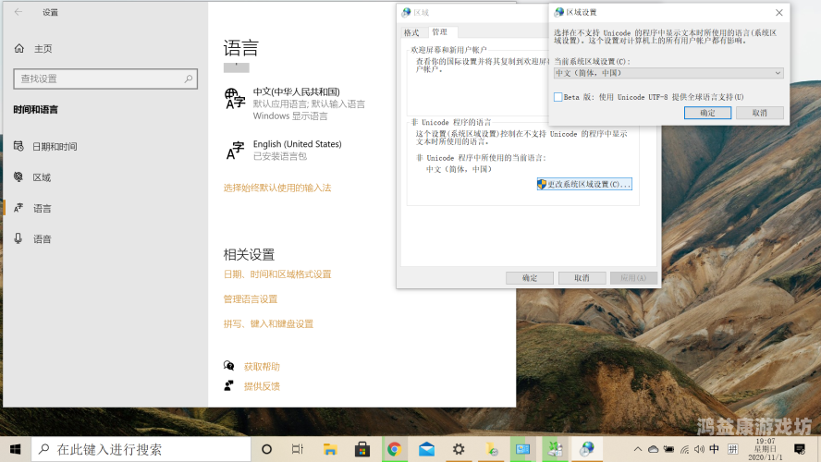821x462 pixels.
Task: Click the 提供反馈 person icon
Action: (x=228, y=385)
